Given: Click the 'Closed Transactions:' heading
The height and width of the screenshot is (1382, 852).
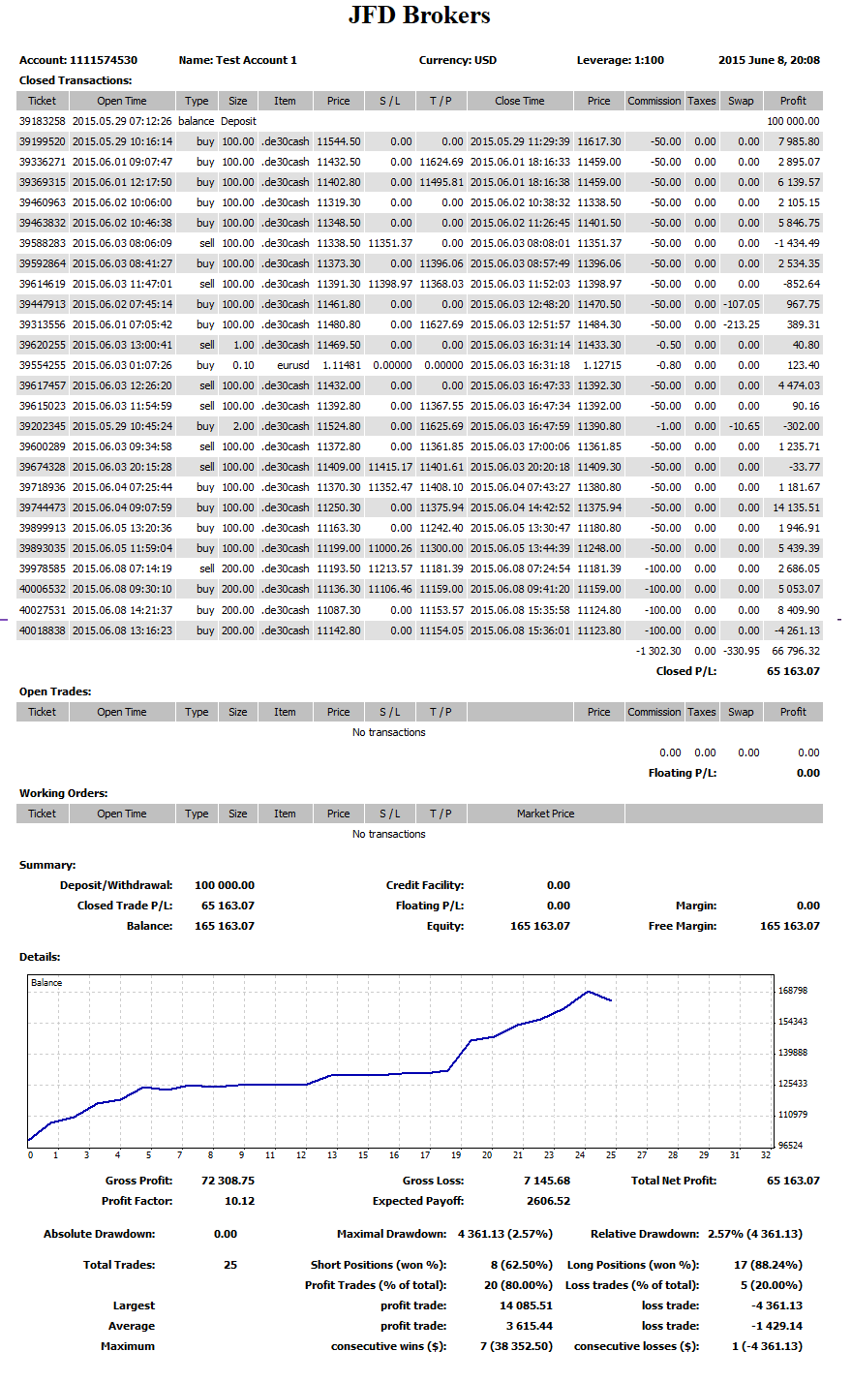Looking at the screenshot, I should (76, 80).
